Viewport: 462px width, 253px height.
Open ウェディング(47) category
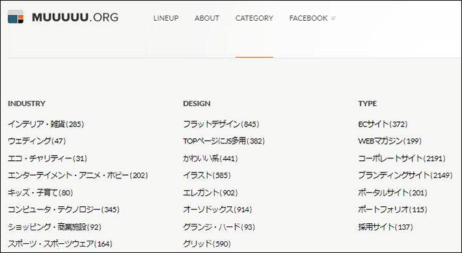click(x=37, y=141)
